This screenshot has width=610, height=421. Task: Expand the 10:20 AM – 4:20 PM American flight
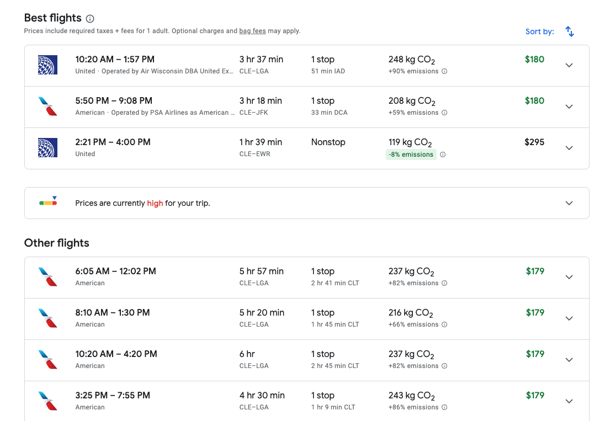(569, 360)
